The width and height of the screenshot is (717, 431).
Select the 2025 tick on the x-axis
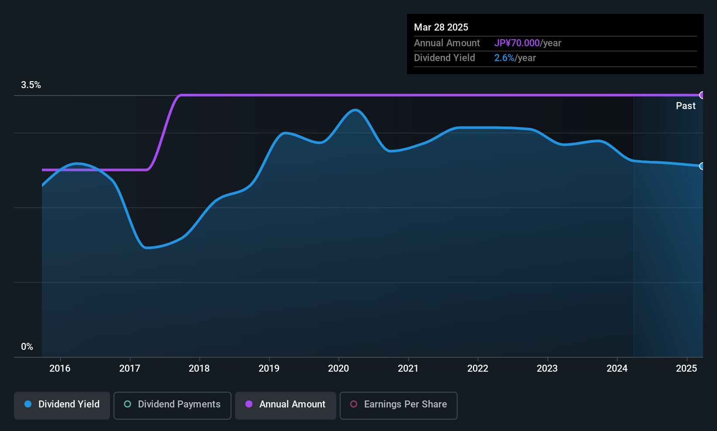686,369
